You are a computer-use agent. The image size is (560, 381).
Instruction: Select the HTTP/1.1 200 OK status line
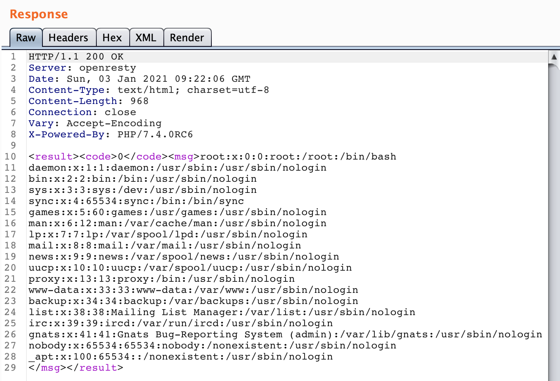click(75, 56)
